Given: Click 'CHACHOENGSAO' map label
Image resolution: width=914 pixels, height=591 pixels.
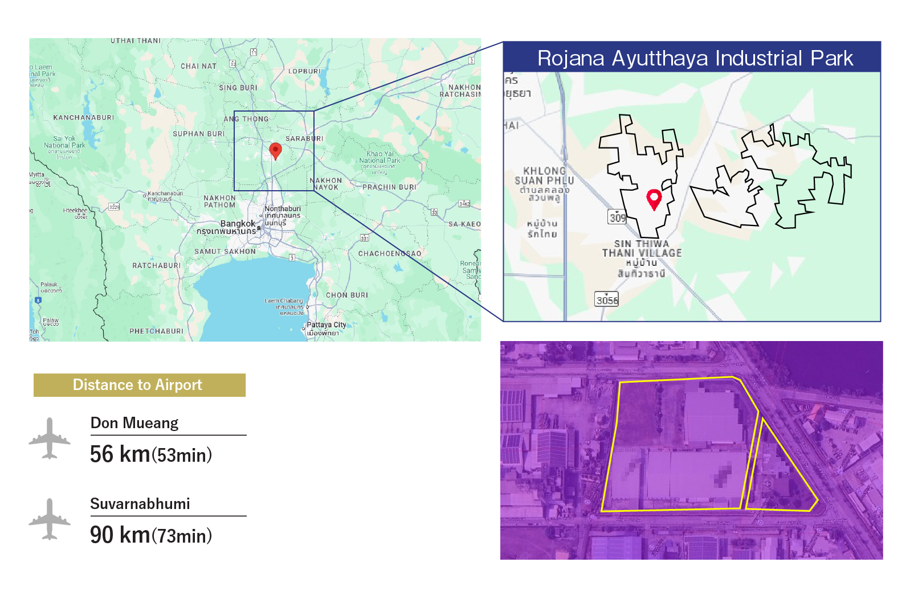Looking at the screenshot, I should pos(390,253).
